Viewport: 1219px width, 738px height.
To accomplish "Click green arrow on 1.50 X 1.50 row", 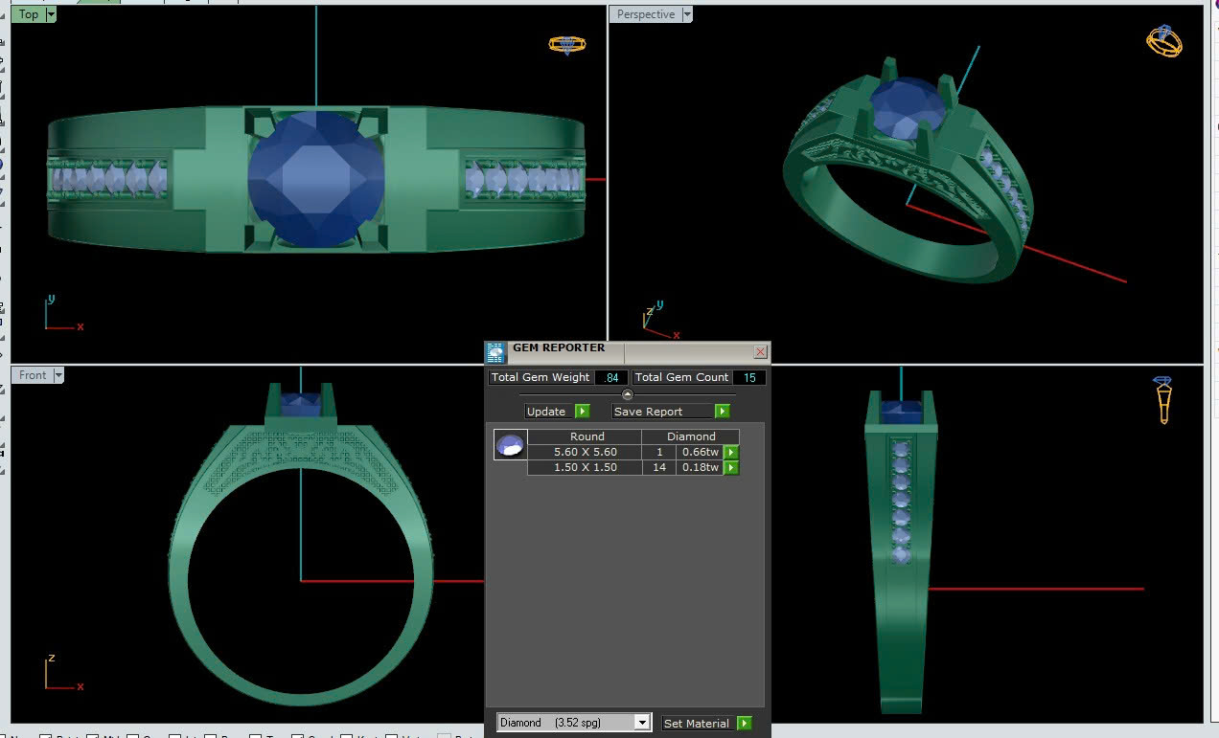I will click(731, 468).
